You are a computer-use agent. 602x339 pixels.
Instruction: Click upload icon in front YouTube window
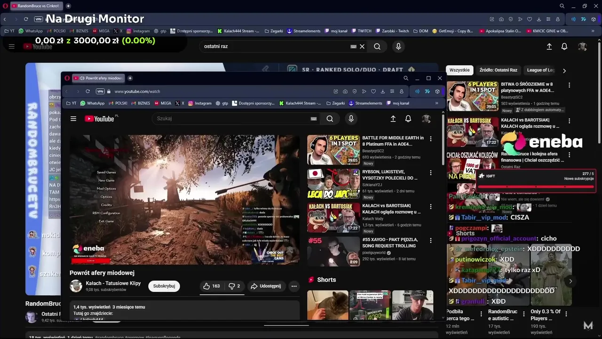click(393, 119)
